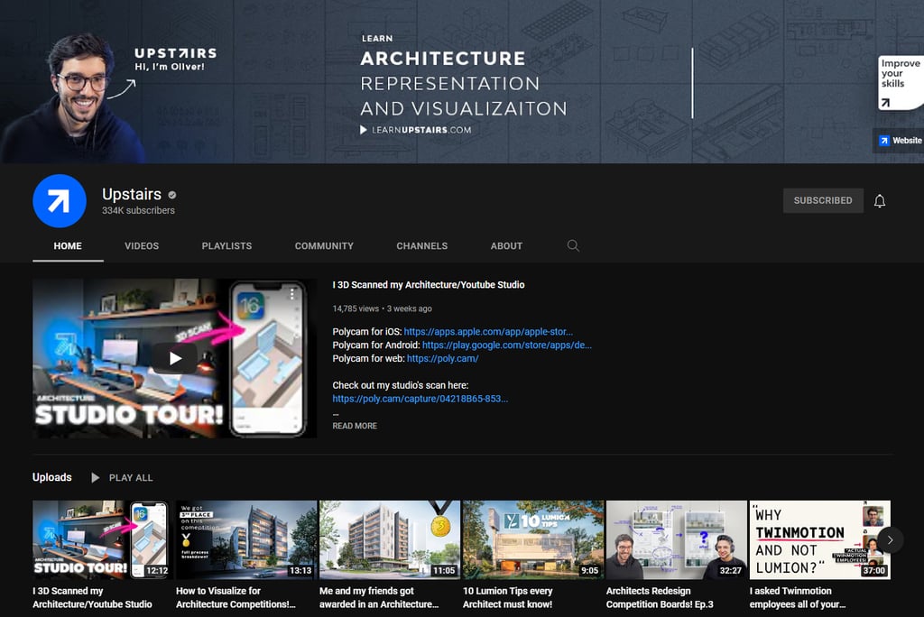Click the Upstairs channel avatar logo
This screenshot has height=617, width=924.
point(60,201)
